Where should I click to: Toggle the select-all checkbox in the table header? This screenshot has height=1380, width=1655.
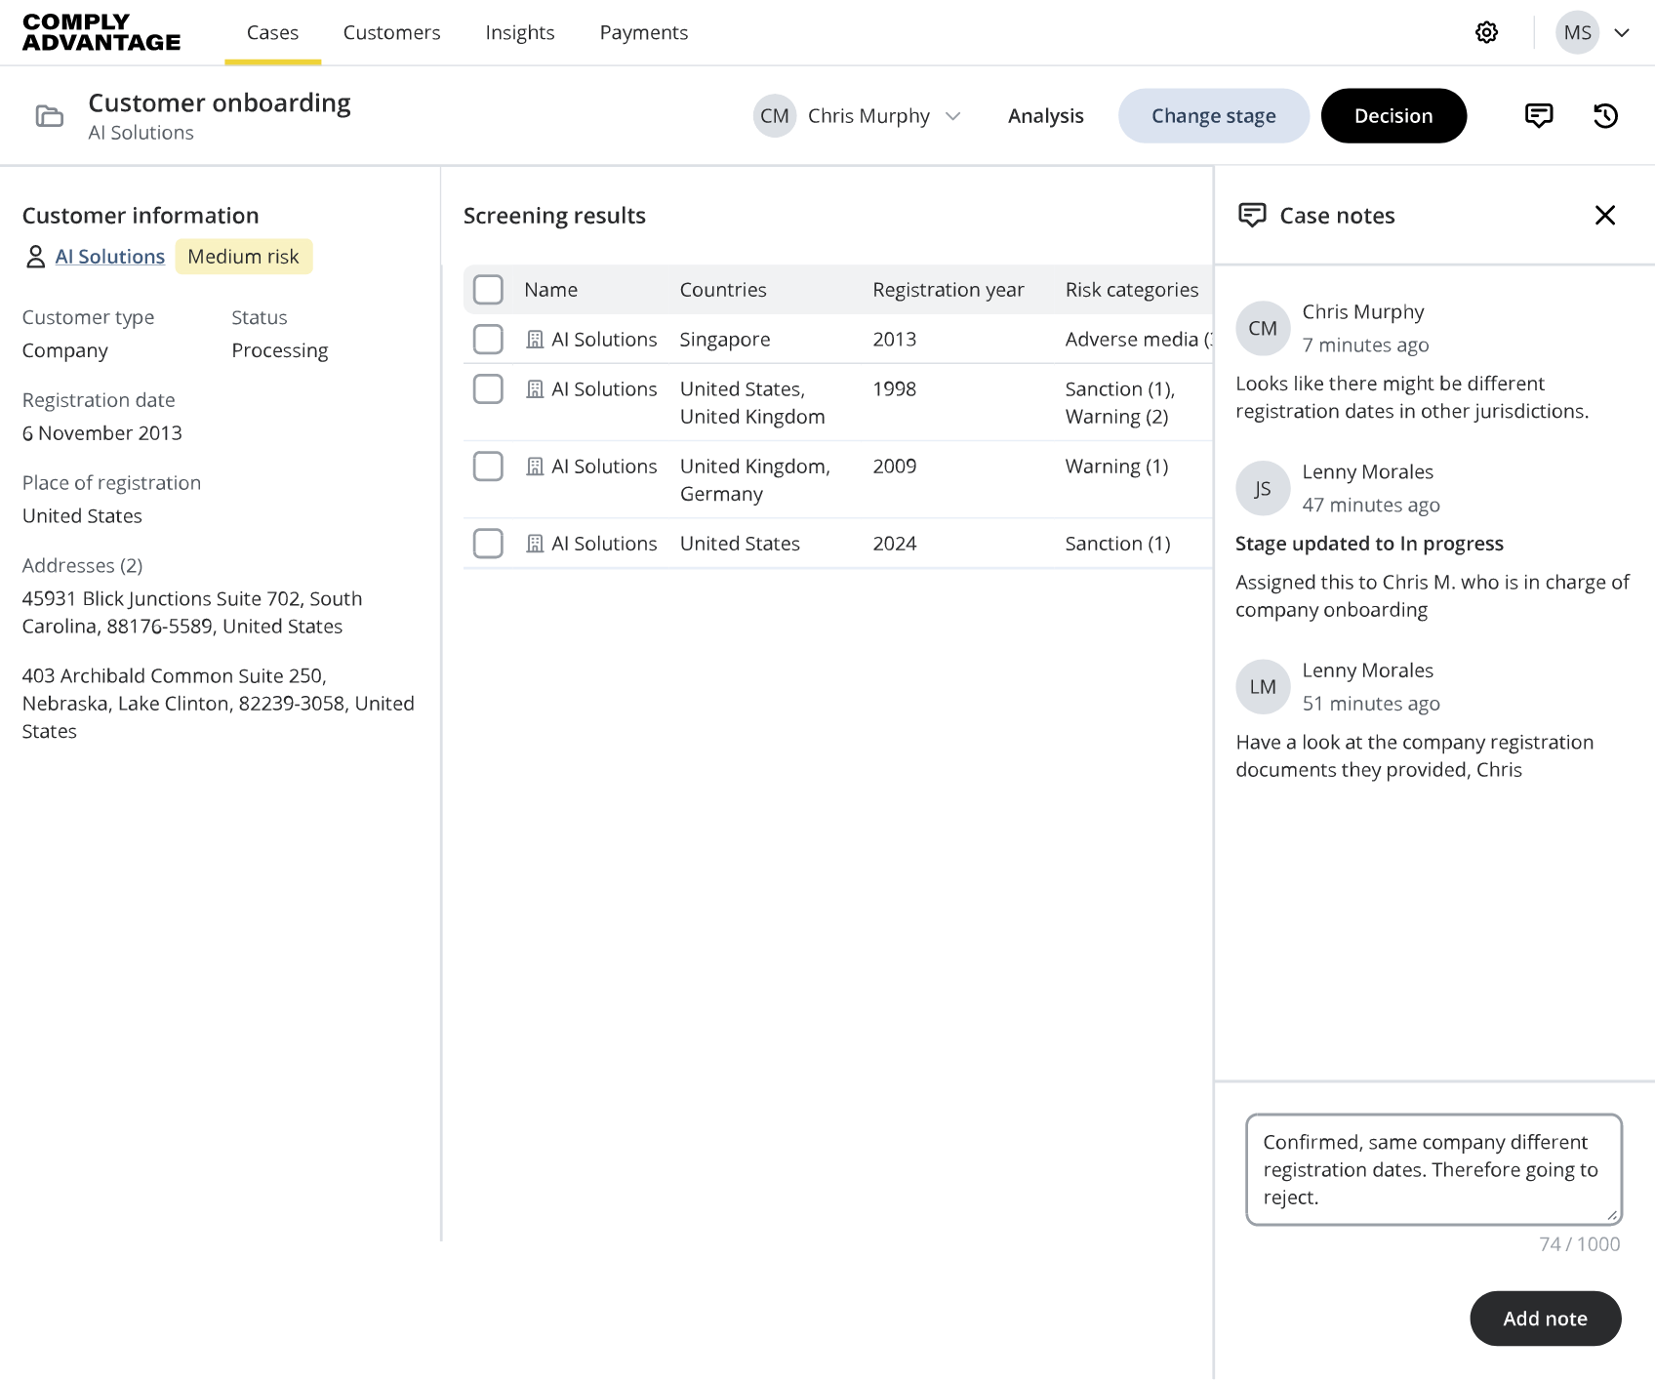tap(488, 289)
